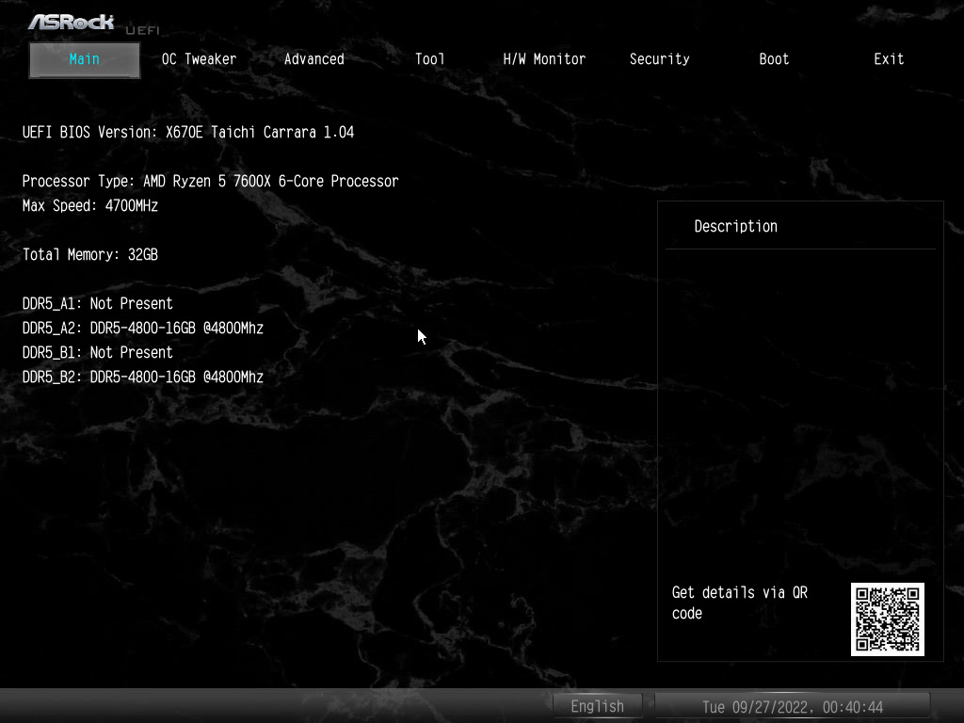This screenshot has height=723, width=964.
Task: Click the Max Speed: 4700MHz text
Action: [90, 206]
